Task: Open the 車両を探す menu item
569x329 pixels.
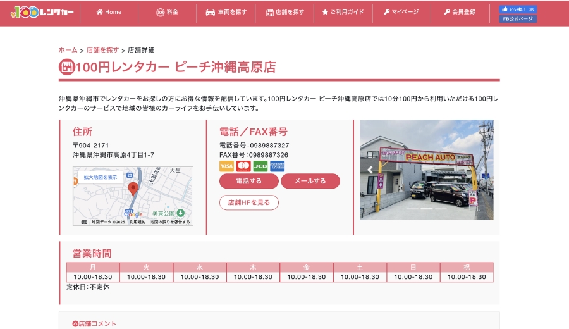Action: point(226,12)
